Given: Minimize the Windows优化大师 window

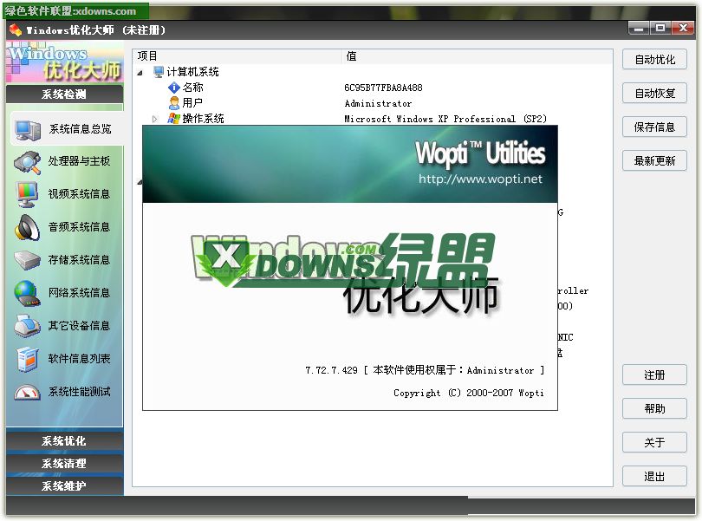Looking at the screenshot, I should click(639, 29).
